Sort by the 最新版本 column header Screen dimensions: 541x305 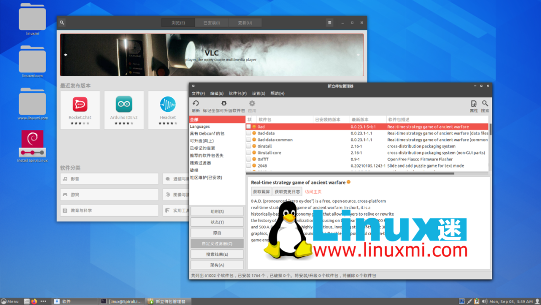[x=368, y=119]
